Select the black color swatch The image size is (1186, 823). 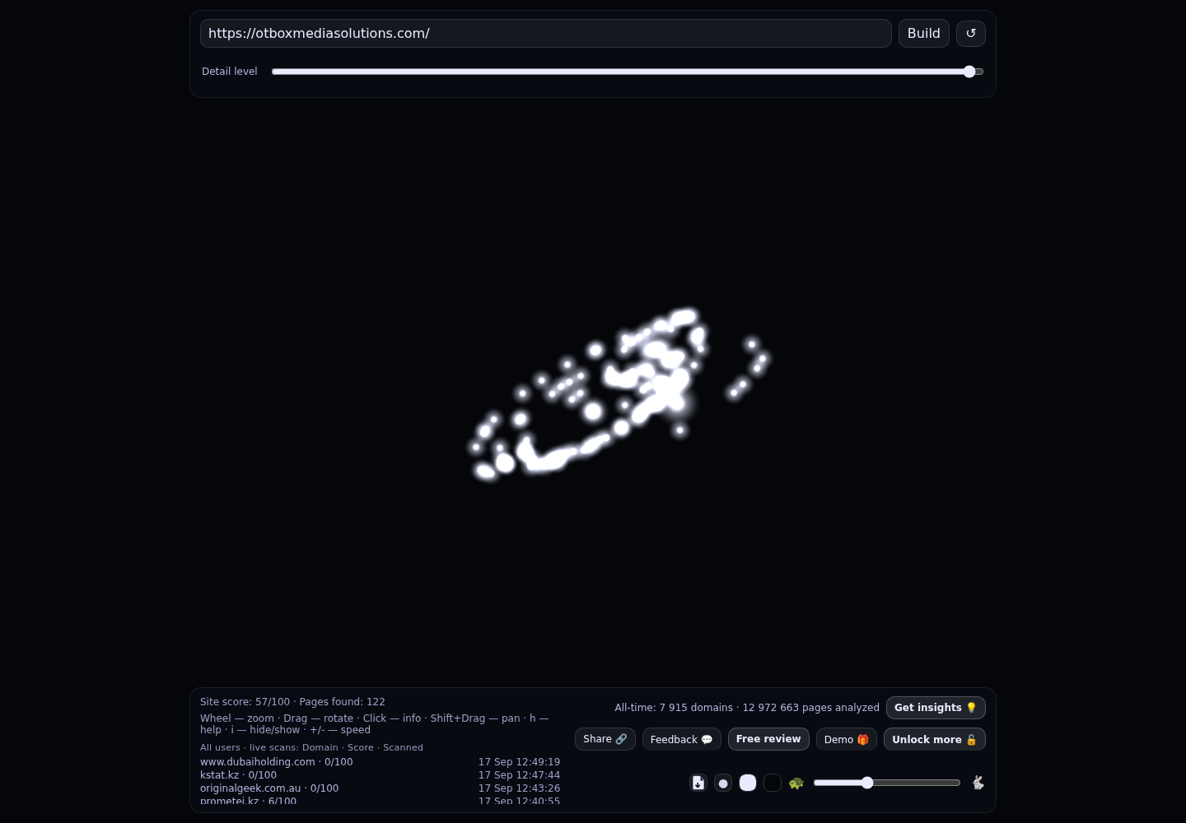tap(773, 783)
